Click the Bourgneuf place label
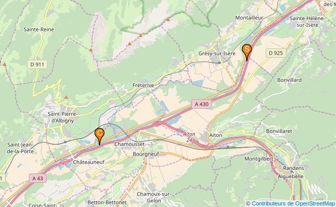This screenshot has width=336, height=207. [x=146, y=154]
